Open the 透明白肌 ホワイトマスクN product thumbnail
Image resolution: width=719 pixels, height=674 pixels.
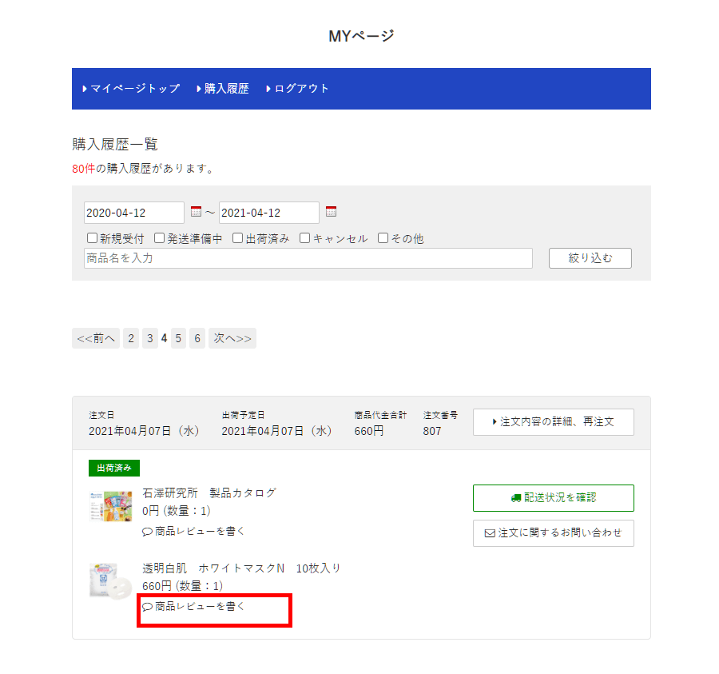110,581
